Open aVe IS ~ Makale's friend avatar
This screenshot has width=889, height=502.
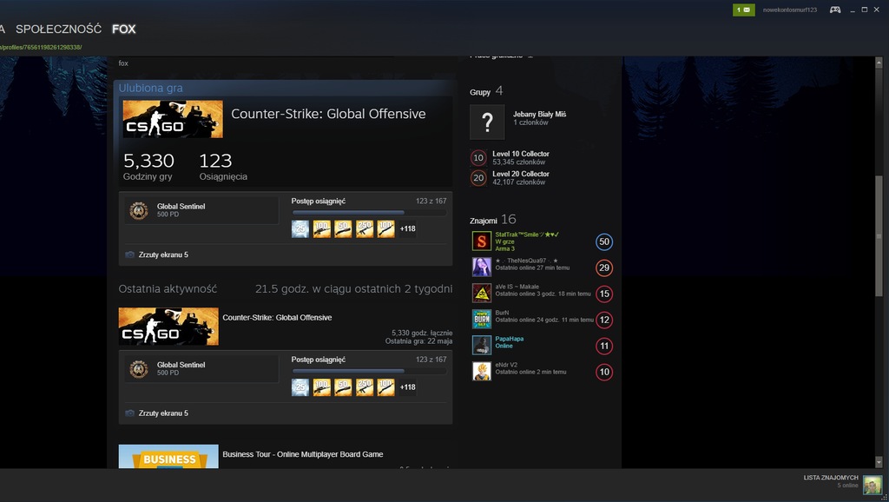[482, 293]
